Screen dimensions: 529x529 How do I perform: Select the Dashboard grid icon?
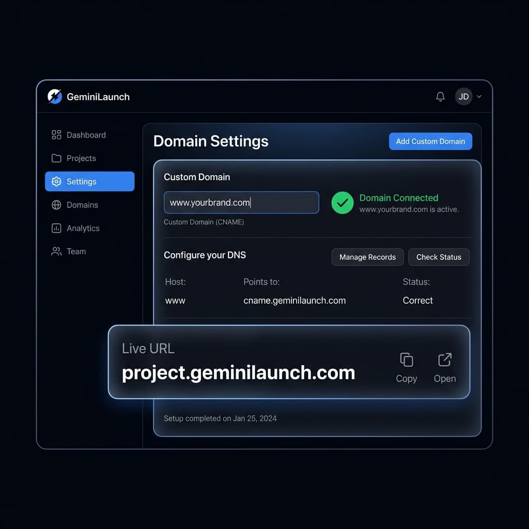[x=56, y=135]
